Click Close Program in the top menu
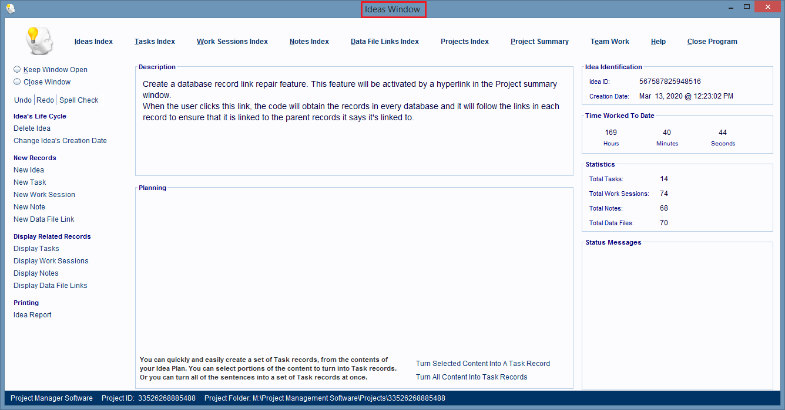Viewport: 785px width, 410px height. pyautogui.click(x=712, y=42)
